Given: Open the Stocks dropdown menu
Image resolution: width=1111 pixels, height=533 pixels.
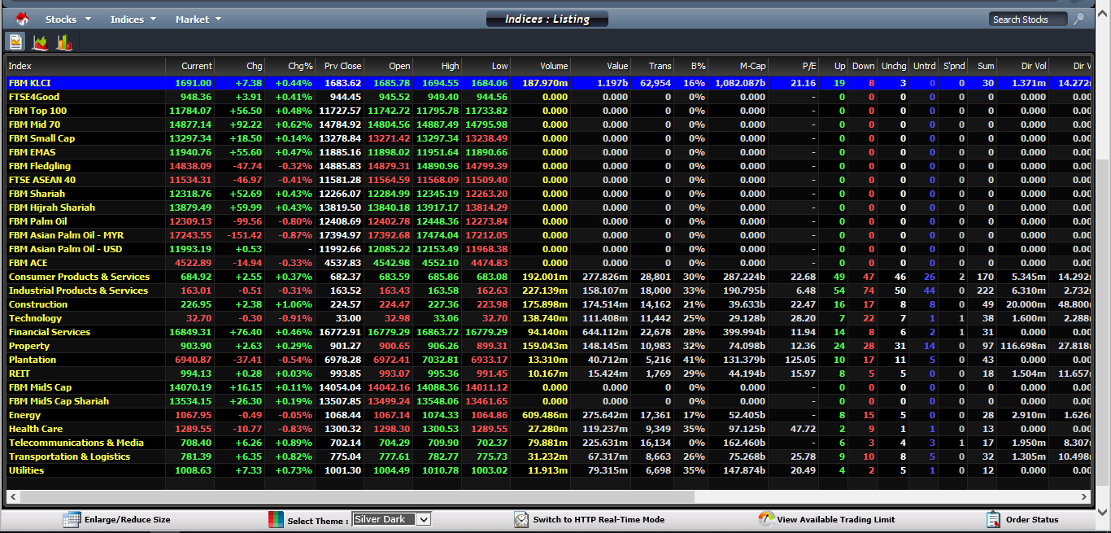Looking at the screenshot, I should [68, 20].
